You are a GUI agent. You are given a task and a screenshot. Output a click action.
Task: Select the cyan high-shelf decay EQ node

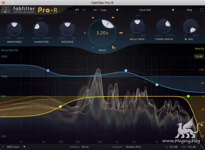pyautogui.click(x=157, y=85)
